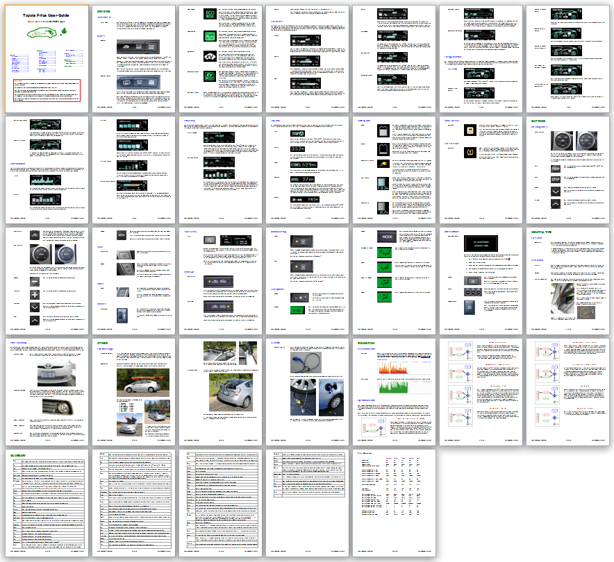Click the green fuel-economy bar chart
Screen dimensions: 614x562
point(392,387)
